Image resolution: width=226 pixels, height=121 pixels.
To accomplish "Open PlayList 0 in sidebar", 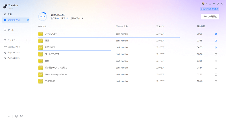I will click(x=12, y=58).
